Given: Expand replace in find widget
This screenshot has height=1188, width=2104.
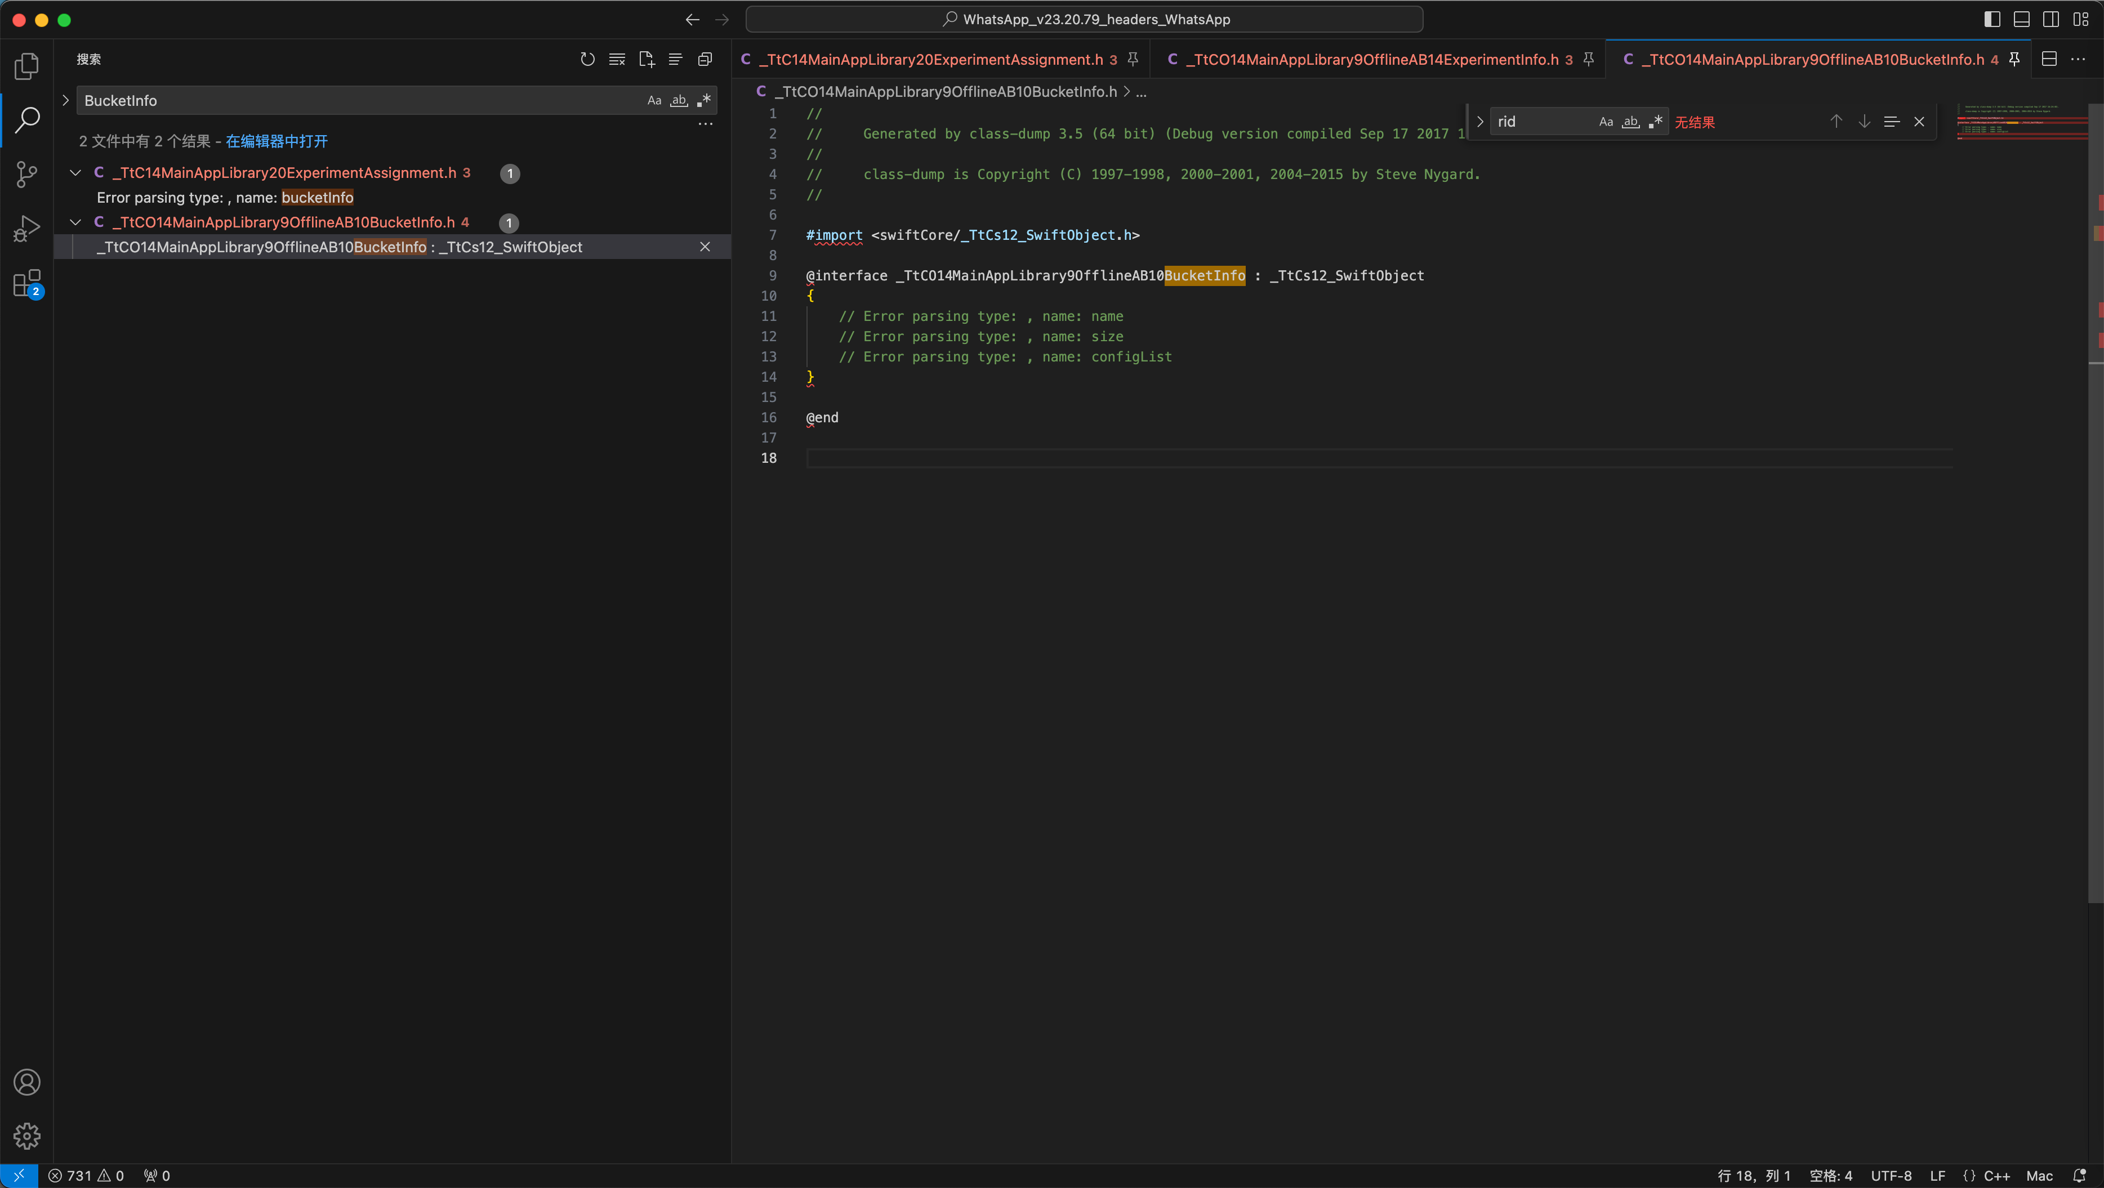Looking at the screenshot, I should tap(1479, 122).
